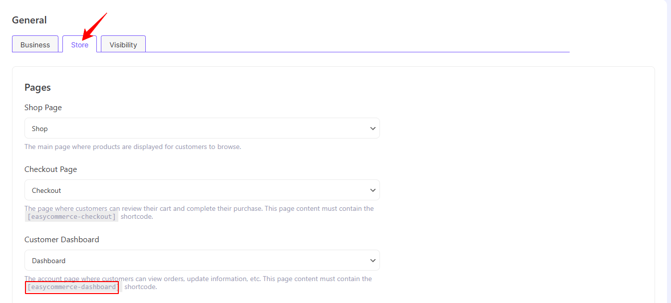Screen dimensions: 671x303
Task: Click the Shop Page description text
Action: tap(133, 147)
